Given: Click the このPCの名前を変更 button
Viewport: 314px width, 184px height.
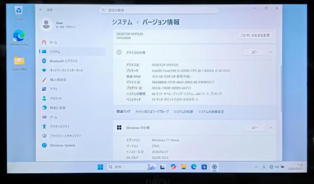Looking at the screenshot, I should (x=255, y=35).
